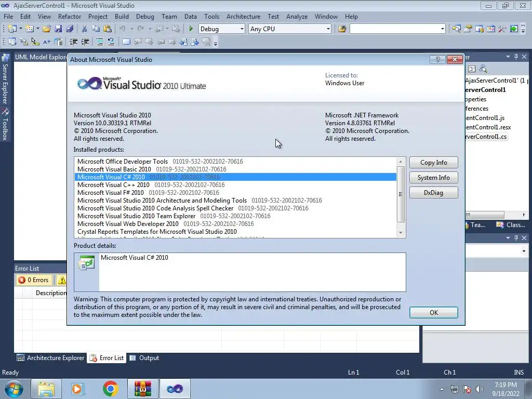Click the Visual Studio taskbar icon

(x=175, y=389)
